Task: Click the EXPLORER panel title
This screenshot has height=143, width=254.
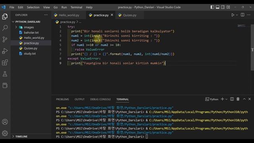Action: point(21,15)
